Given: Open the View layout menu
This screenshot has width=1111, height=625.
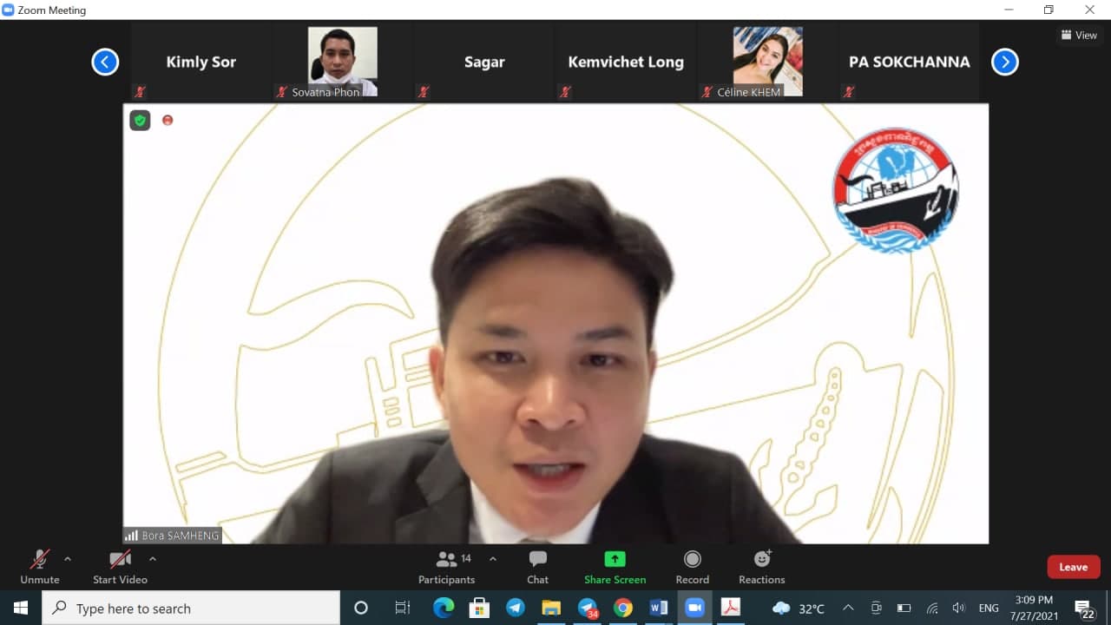Looking at the screenshot, I should (1079, 36).
